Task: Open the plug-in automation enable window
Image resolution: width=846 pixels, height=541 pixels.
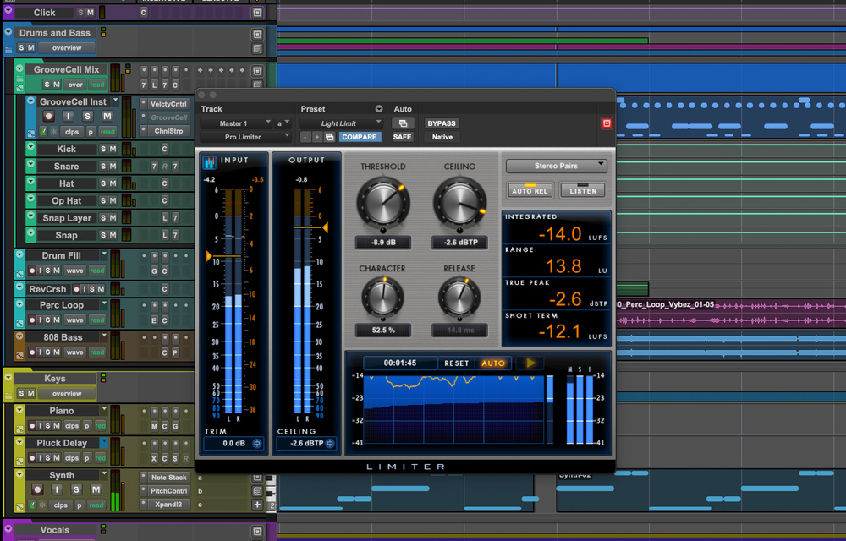Action: tap(402, 123)
